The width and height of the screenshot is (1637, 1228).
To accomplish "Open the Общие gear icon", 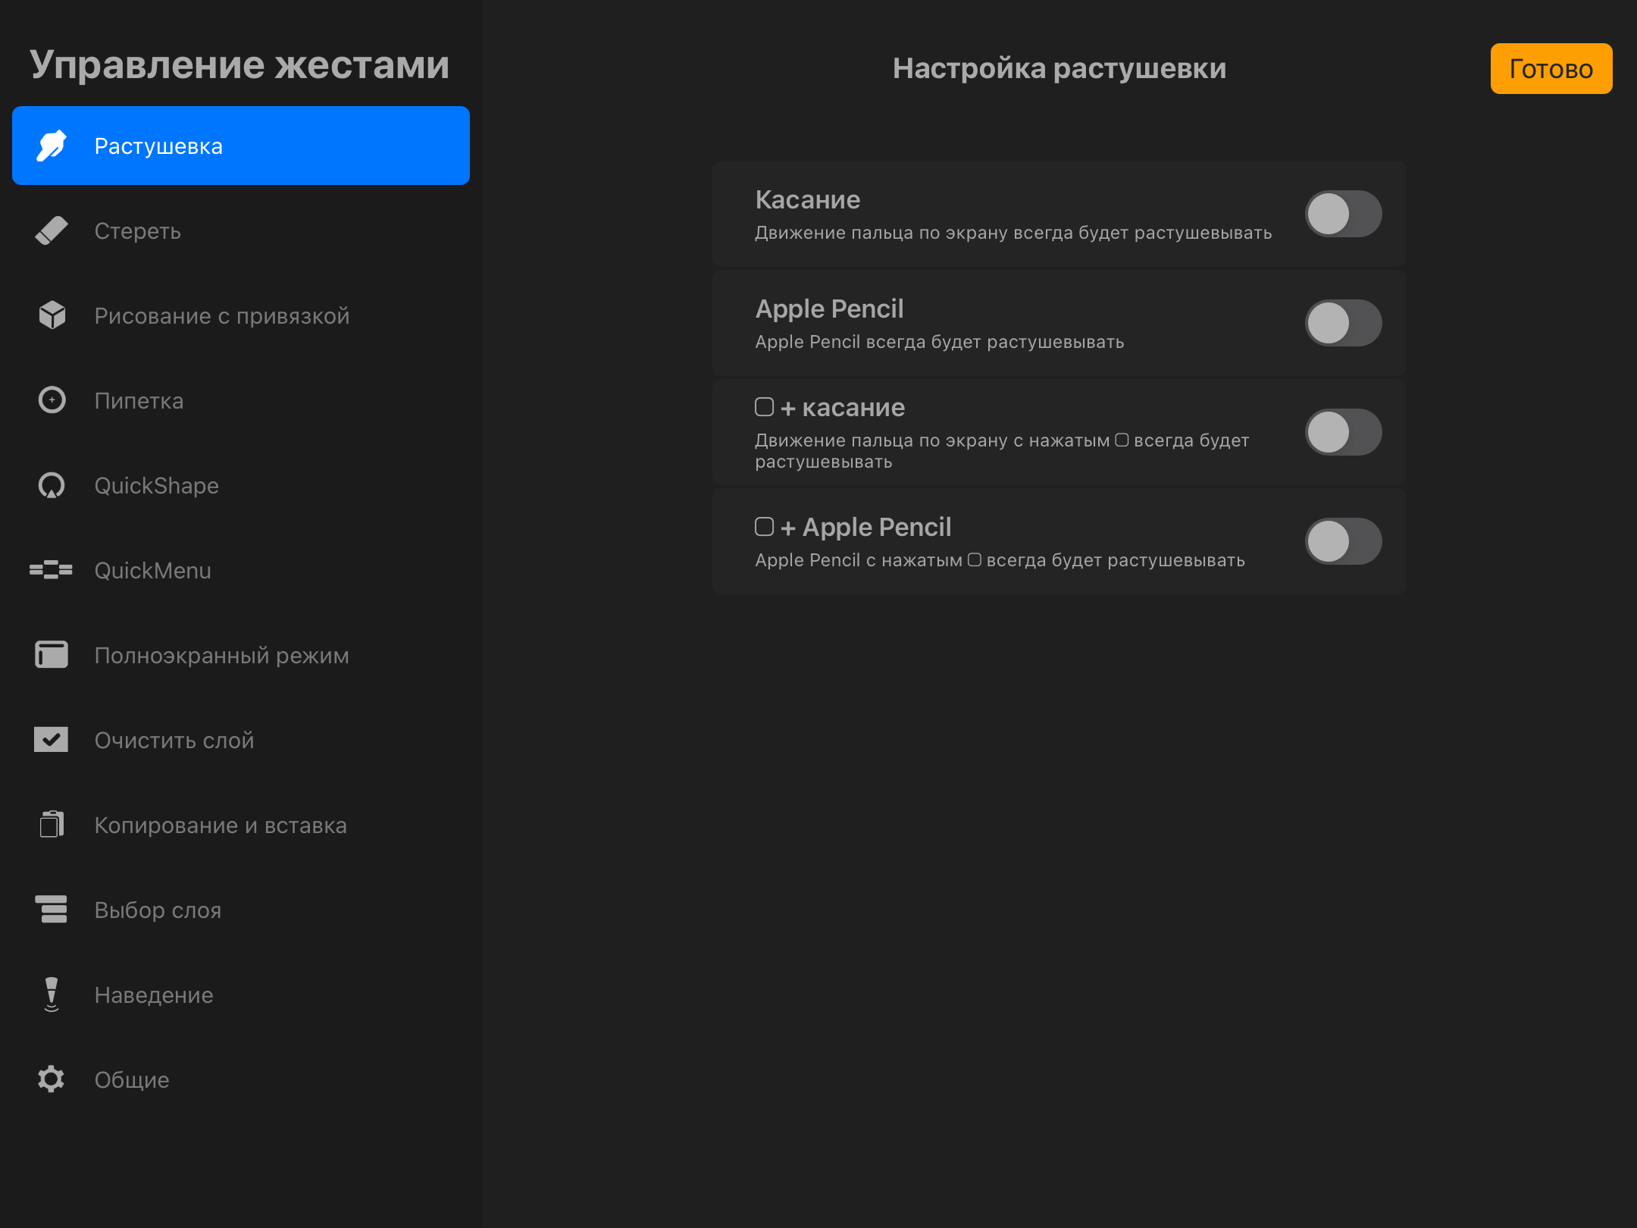I will (52, 1079).
